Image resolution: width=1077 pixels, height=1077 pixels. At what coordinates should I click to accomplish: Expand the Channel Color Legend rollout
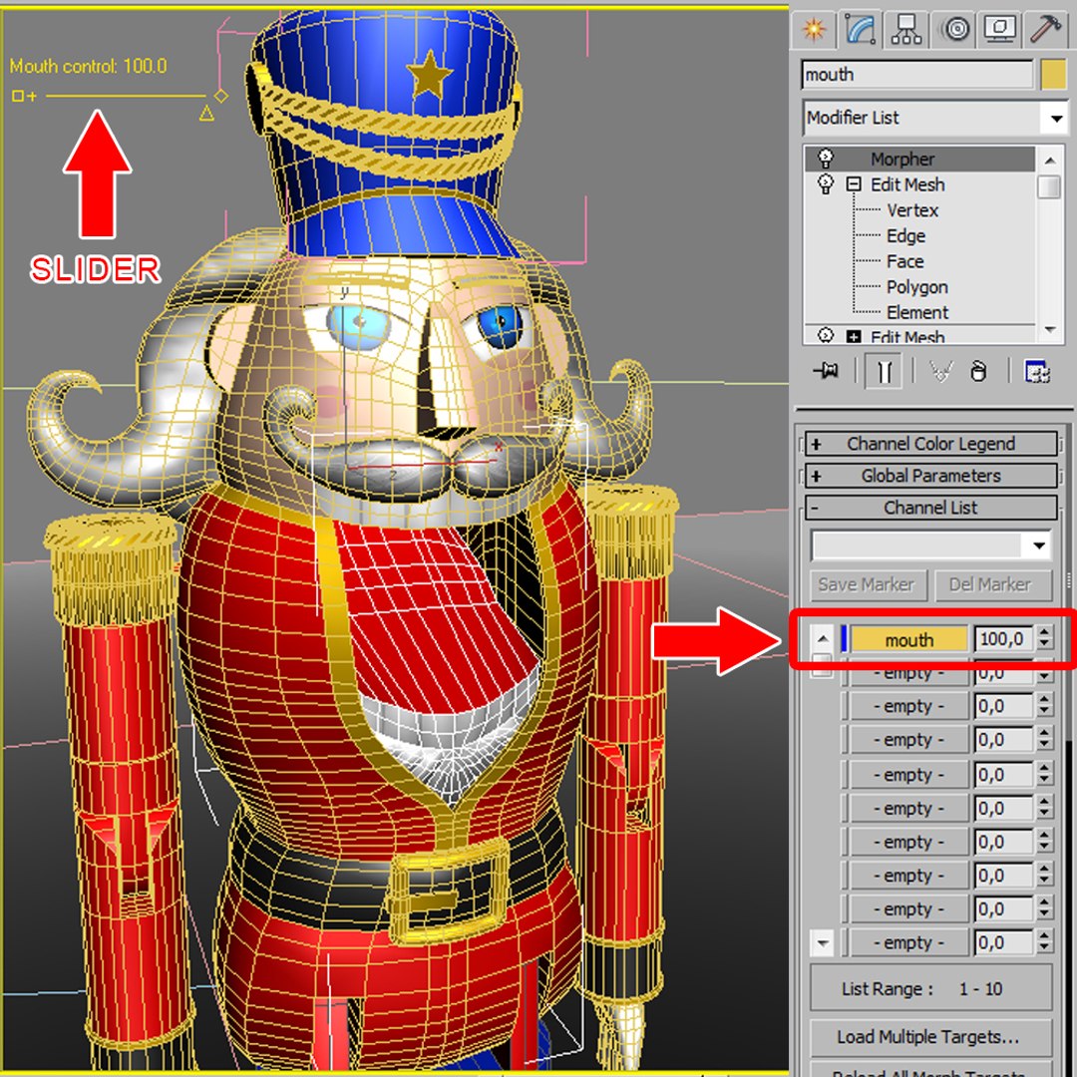(930, 444)
